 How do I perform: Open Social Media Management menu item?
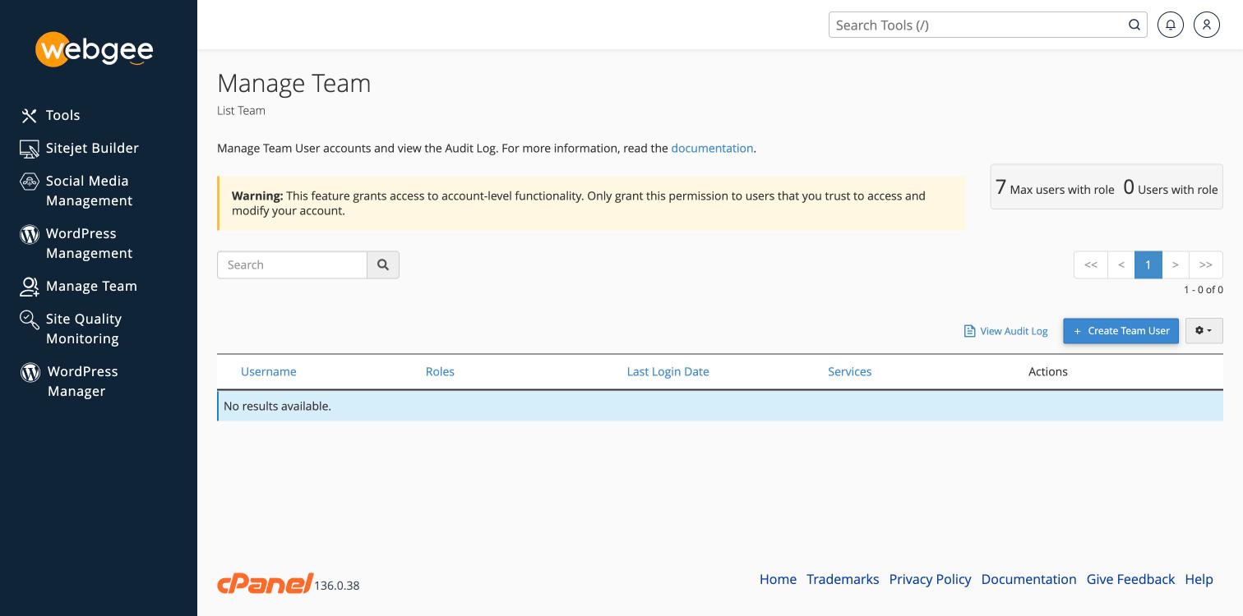(x=89, y=191)
